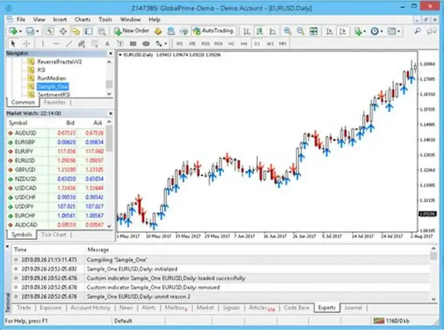
Task: Switch to the Journal terminal tab
Action: 353,308
